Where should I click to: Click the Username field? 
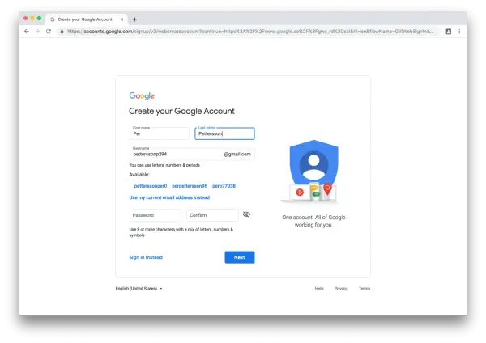192,154
